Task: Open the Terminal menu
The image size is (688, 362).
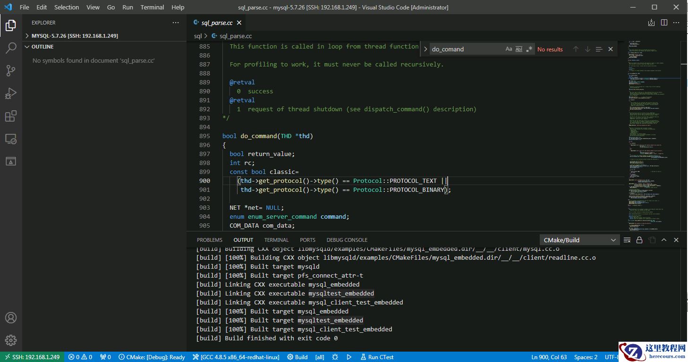Action: (152, 7)
